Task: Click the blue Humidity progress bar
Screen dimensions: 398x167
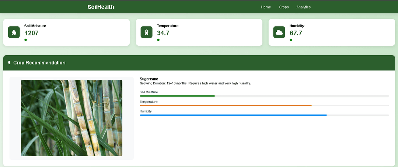Action: click(233, 115)
